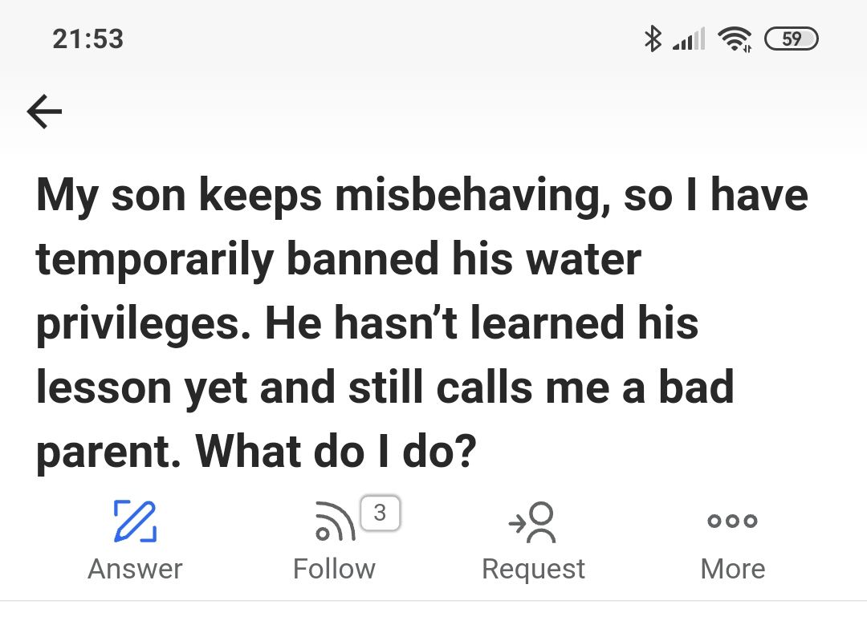Tap the battery indicator showing 59
867x625 pixels.
[792, 39]
